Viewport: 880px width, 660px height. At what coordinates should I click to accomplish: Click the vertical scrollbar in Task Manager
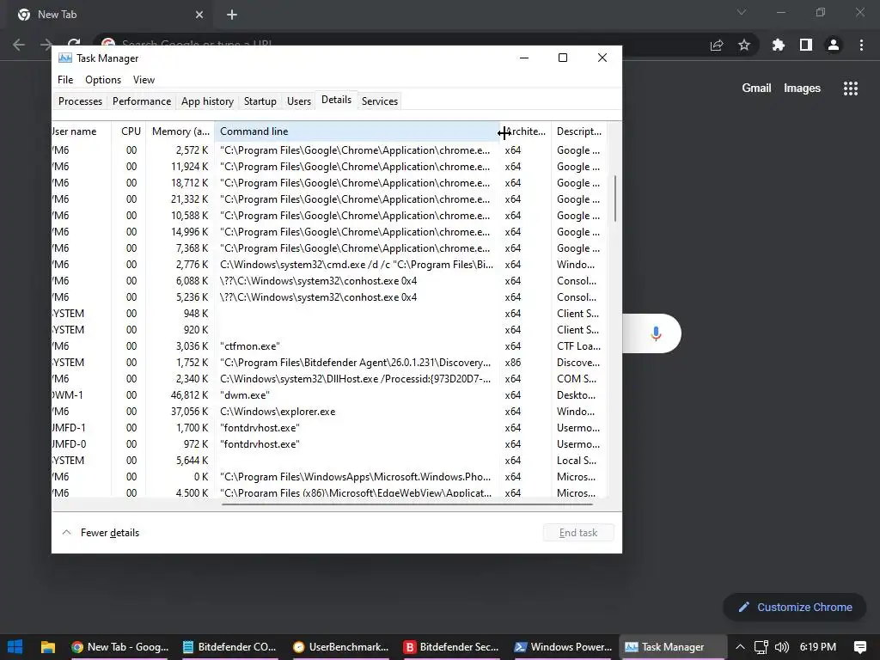(x=615, y=199)
